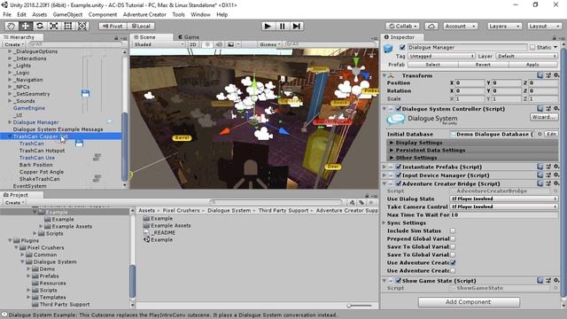The image size is (567, 319).
Task: Select the Rotate tool
Action: point(39,26)
